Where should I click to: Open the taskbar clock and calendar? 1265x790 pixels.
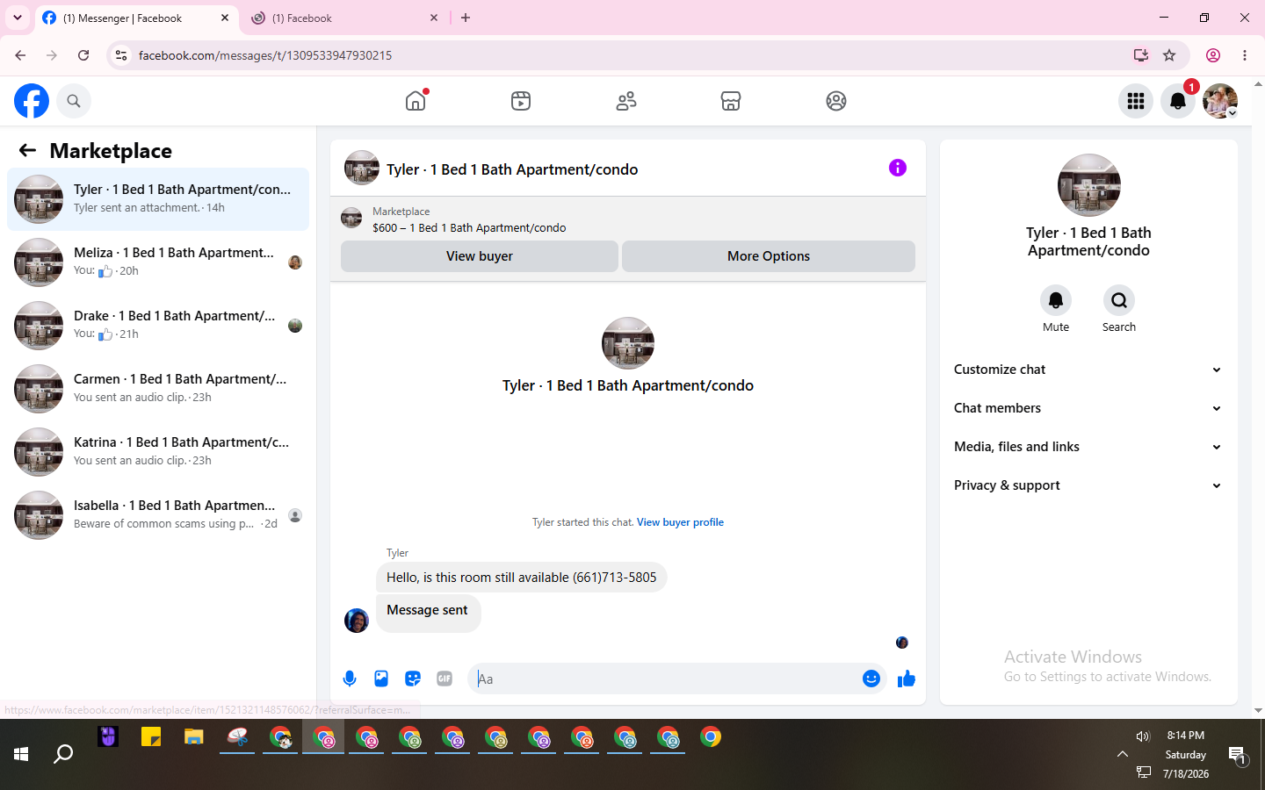pos(1186,755)
